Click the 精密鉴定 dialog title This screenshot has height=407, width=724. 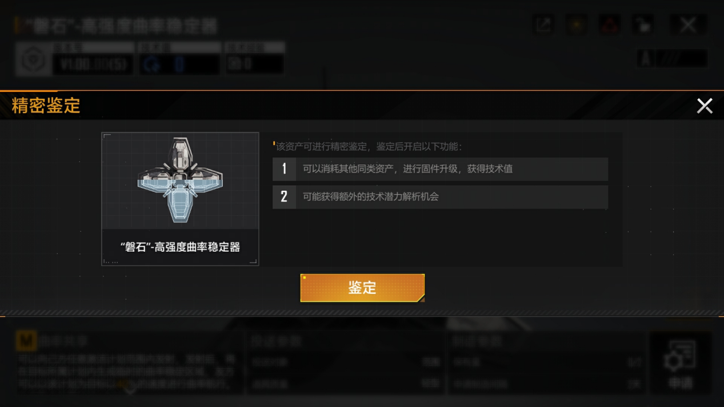[46, 106]
